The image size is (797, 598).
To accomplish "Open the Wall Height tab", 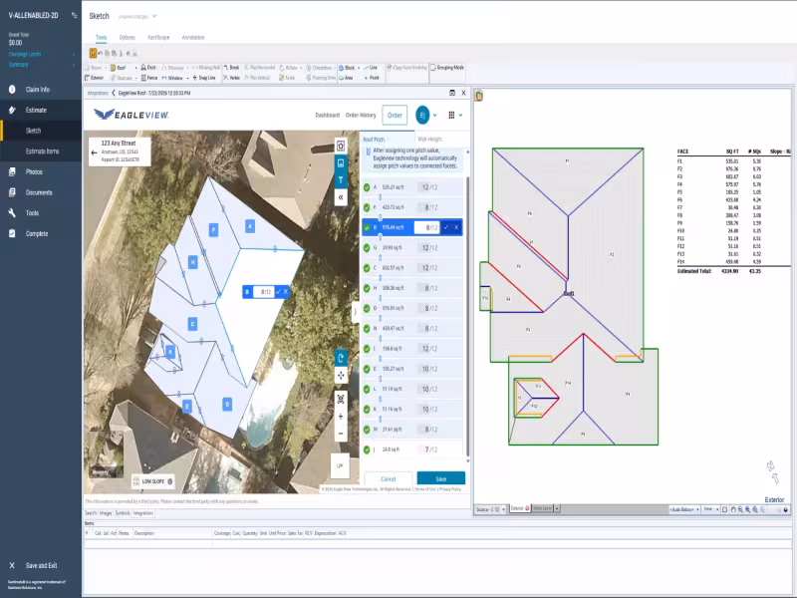I will click(x=430, y=139).
